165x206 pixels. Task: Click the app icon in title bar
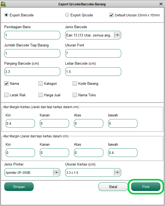[3, 4]
